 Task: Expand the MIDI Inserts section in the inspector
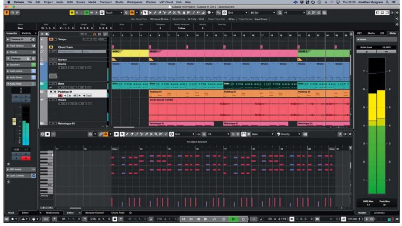(x=21, y=169)
